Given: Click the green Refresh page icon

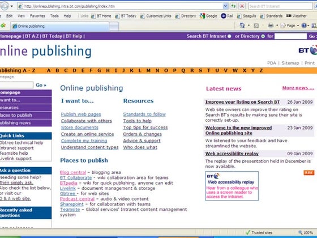Looking at the screenshot, I should [233, 6].
